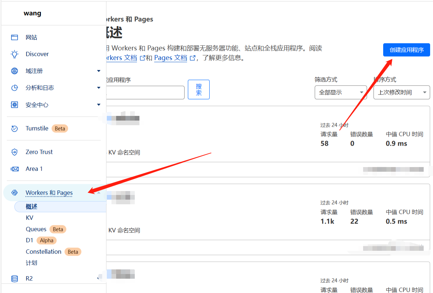Click the Turnstile refresh-check icon
The width and height of the screenshot is (433, 293).
(x=14, y=128)
